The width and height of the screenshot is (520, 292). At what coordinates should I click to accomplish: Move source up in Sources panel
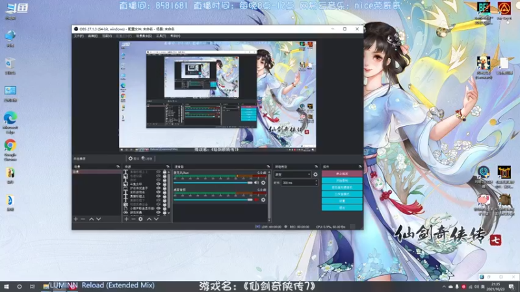(149, 219)
